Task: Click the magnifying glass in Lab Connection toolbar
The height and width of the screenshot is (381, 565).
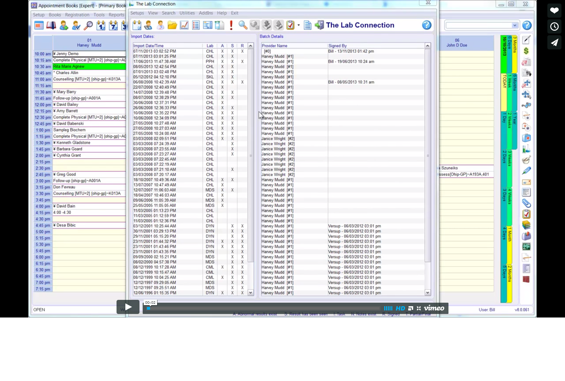Action: tap(243, 25)
